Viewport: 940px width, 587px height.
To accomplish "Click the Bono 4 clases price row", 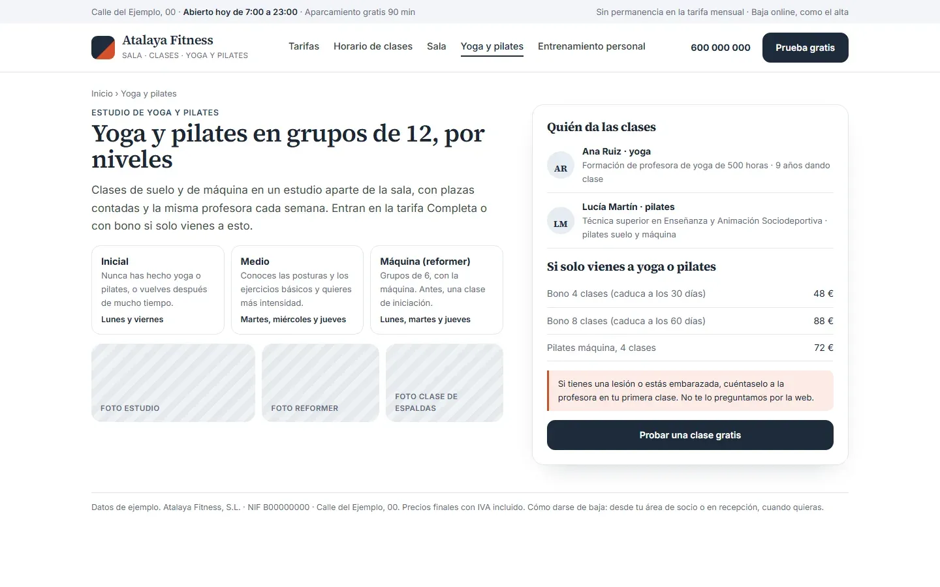I will click(x=690, y=293).
